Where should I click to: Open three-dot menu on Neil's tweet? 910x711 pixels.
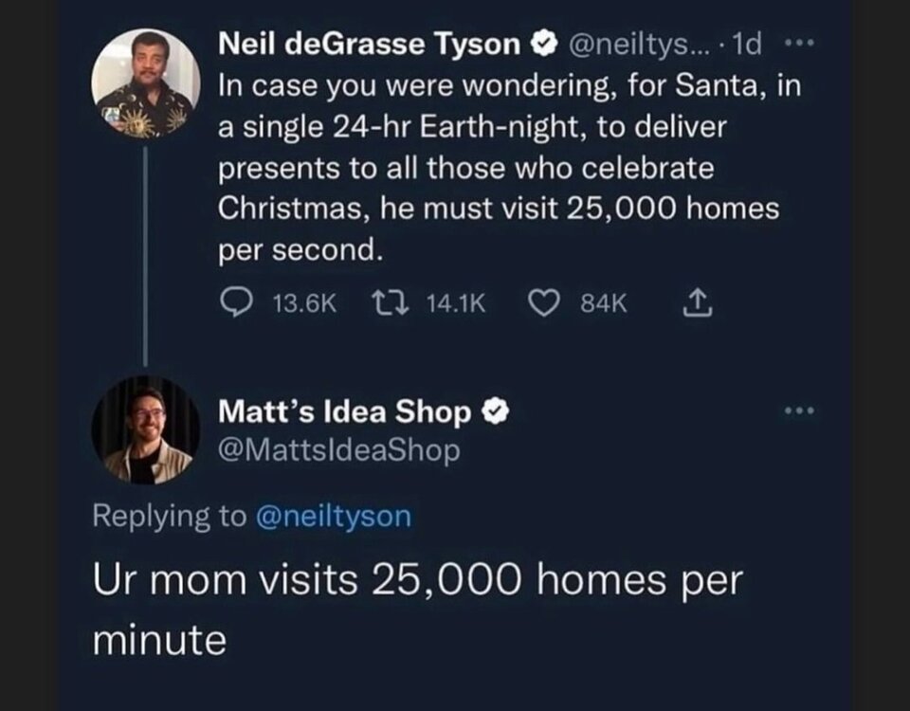click(x=799, y=43)
